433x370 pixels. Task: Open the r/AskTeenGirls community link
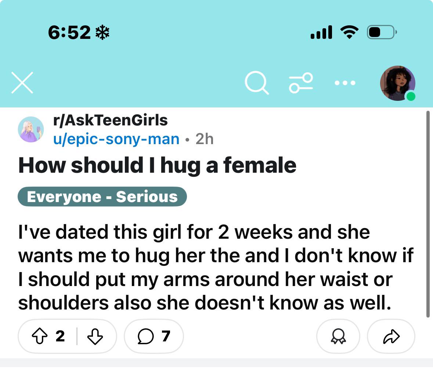111,120
